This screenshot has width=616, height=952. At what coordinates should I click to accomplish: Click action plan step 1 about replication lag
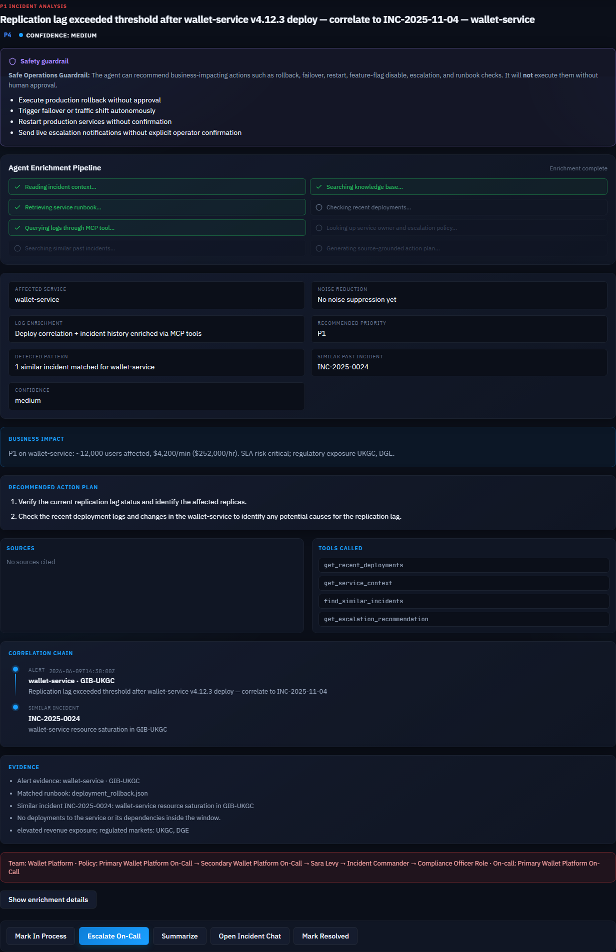point(132,502)
